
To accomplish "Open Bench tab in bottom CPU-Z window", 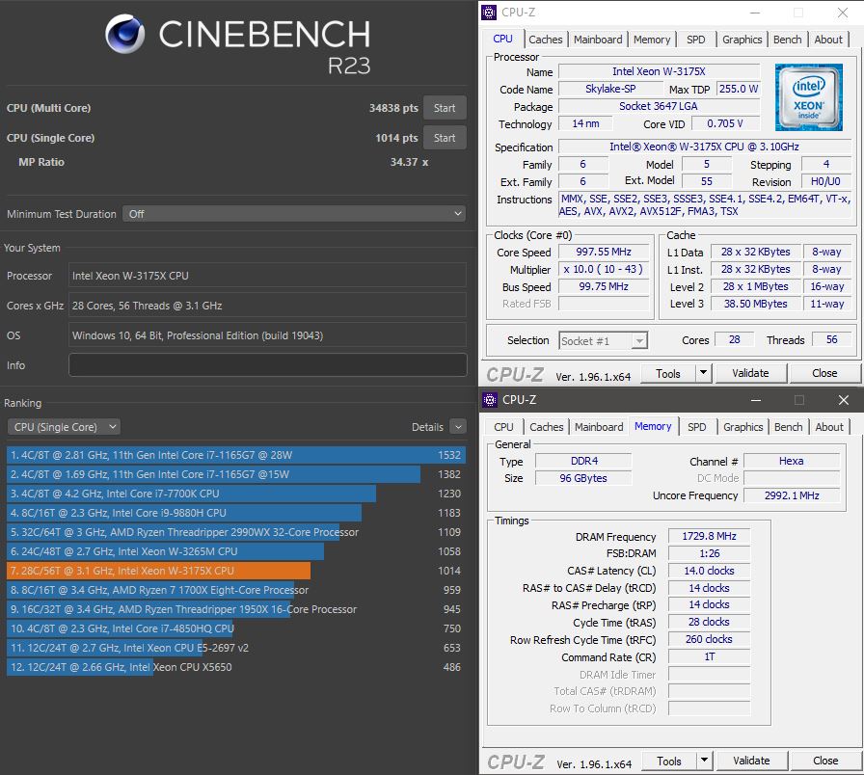I will pos(788,427).
